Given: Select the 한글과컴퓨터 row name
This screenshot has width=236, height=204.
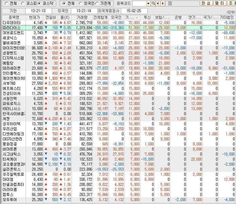Looking at the screenshot, I should click(13, 184).
